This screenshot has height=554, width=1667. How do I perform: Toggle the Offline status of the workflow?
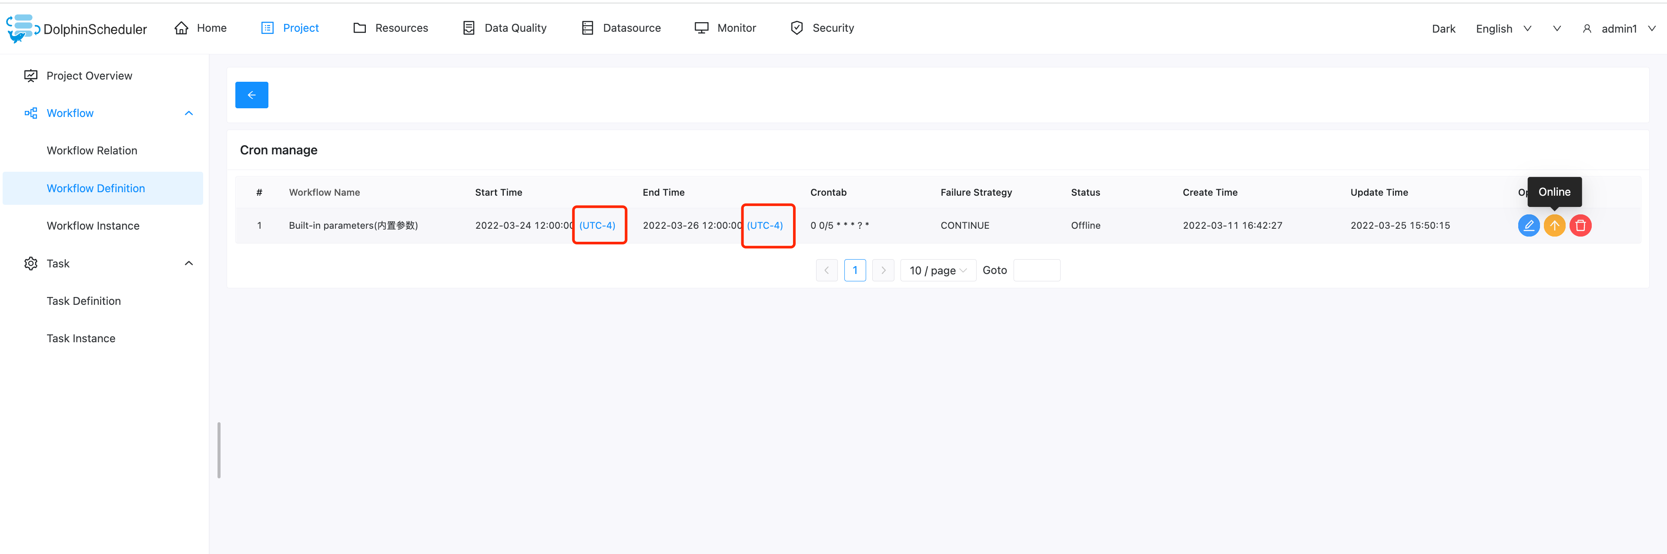coord(1085,225)
